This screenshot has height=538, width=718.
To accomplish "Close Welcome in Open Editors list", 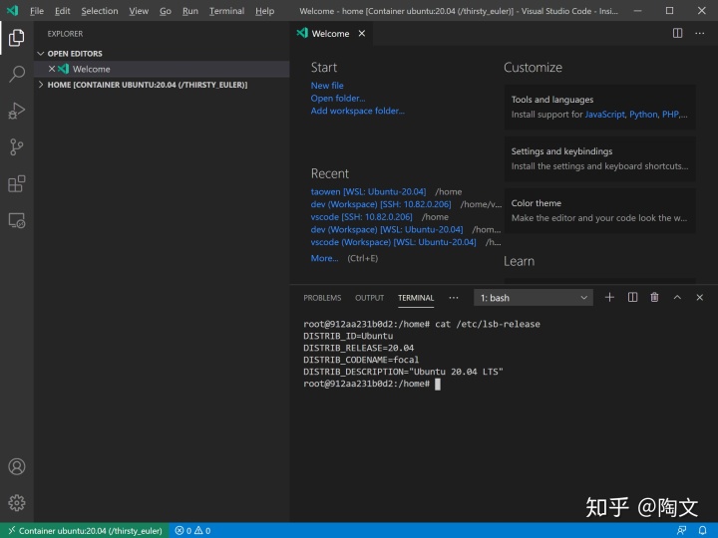I will point(52,69).
